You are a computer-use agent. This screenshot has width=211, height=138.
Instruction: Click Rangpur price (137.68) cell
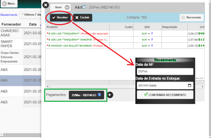coord(196,40)
